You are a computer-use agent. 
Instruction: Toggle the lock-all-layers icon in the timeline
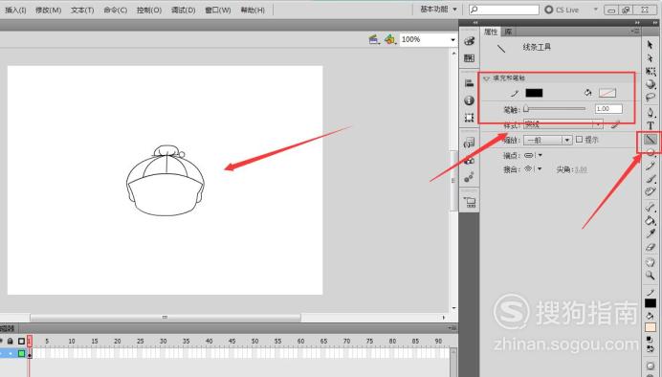pos(11,341)
